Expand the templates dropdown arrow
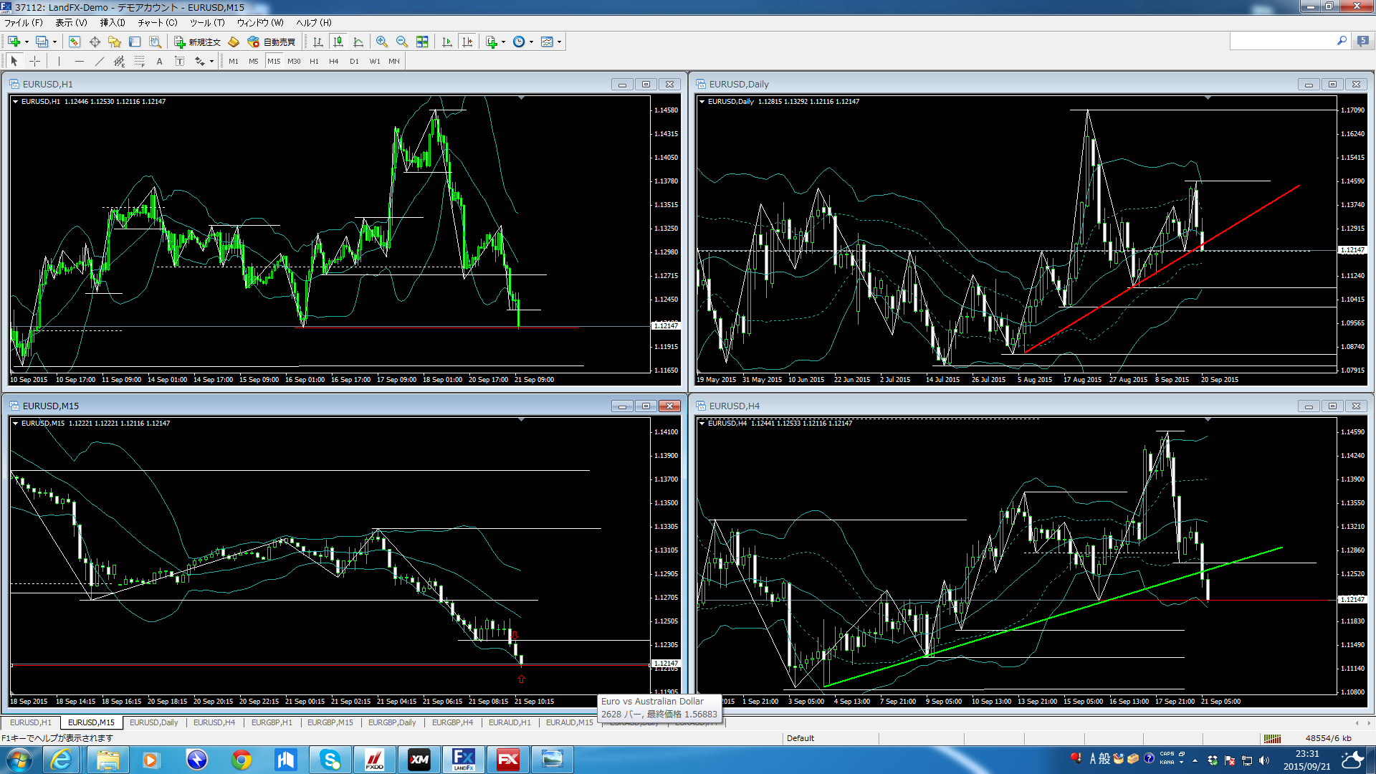The height and width of the screenshot is (774, 1376). pos(559,42)
